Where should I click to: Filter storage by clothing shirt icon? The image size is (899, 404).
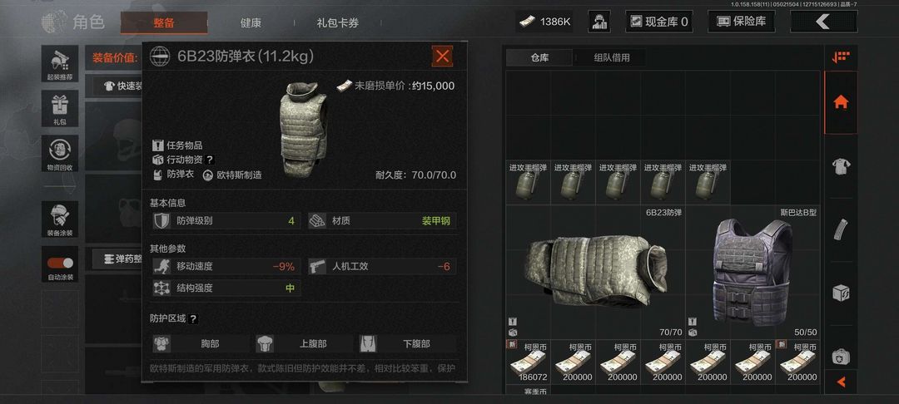tap(841, 166)
